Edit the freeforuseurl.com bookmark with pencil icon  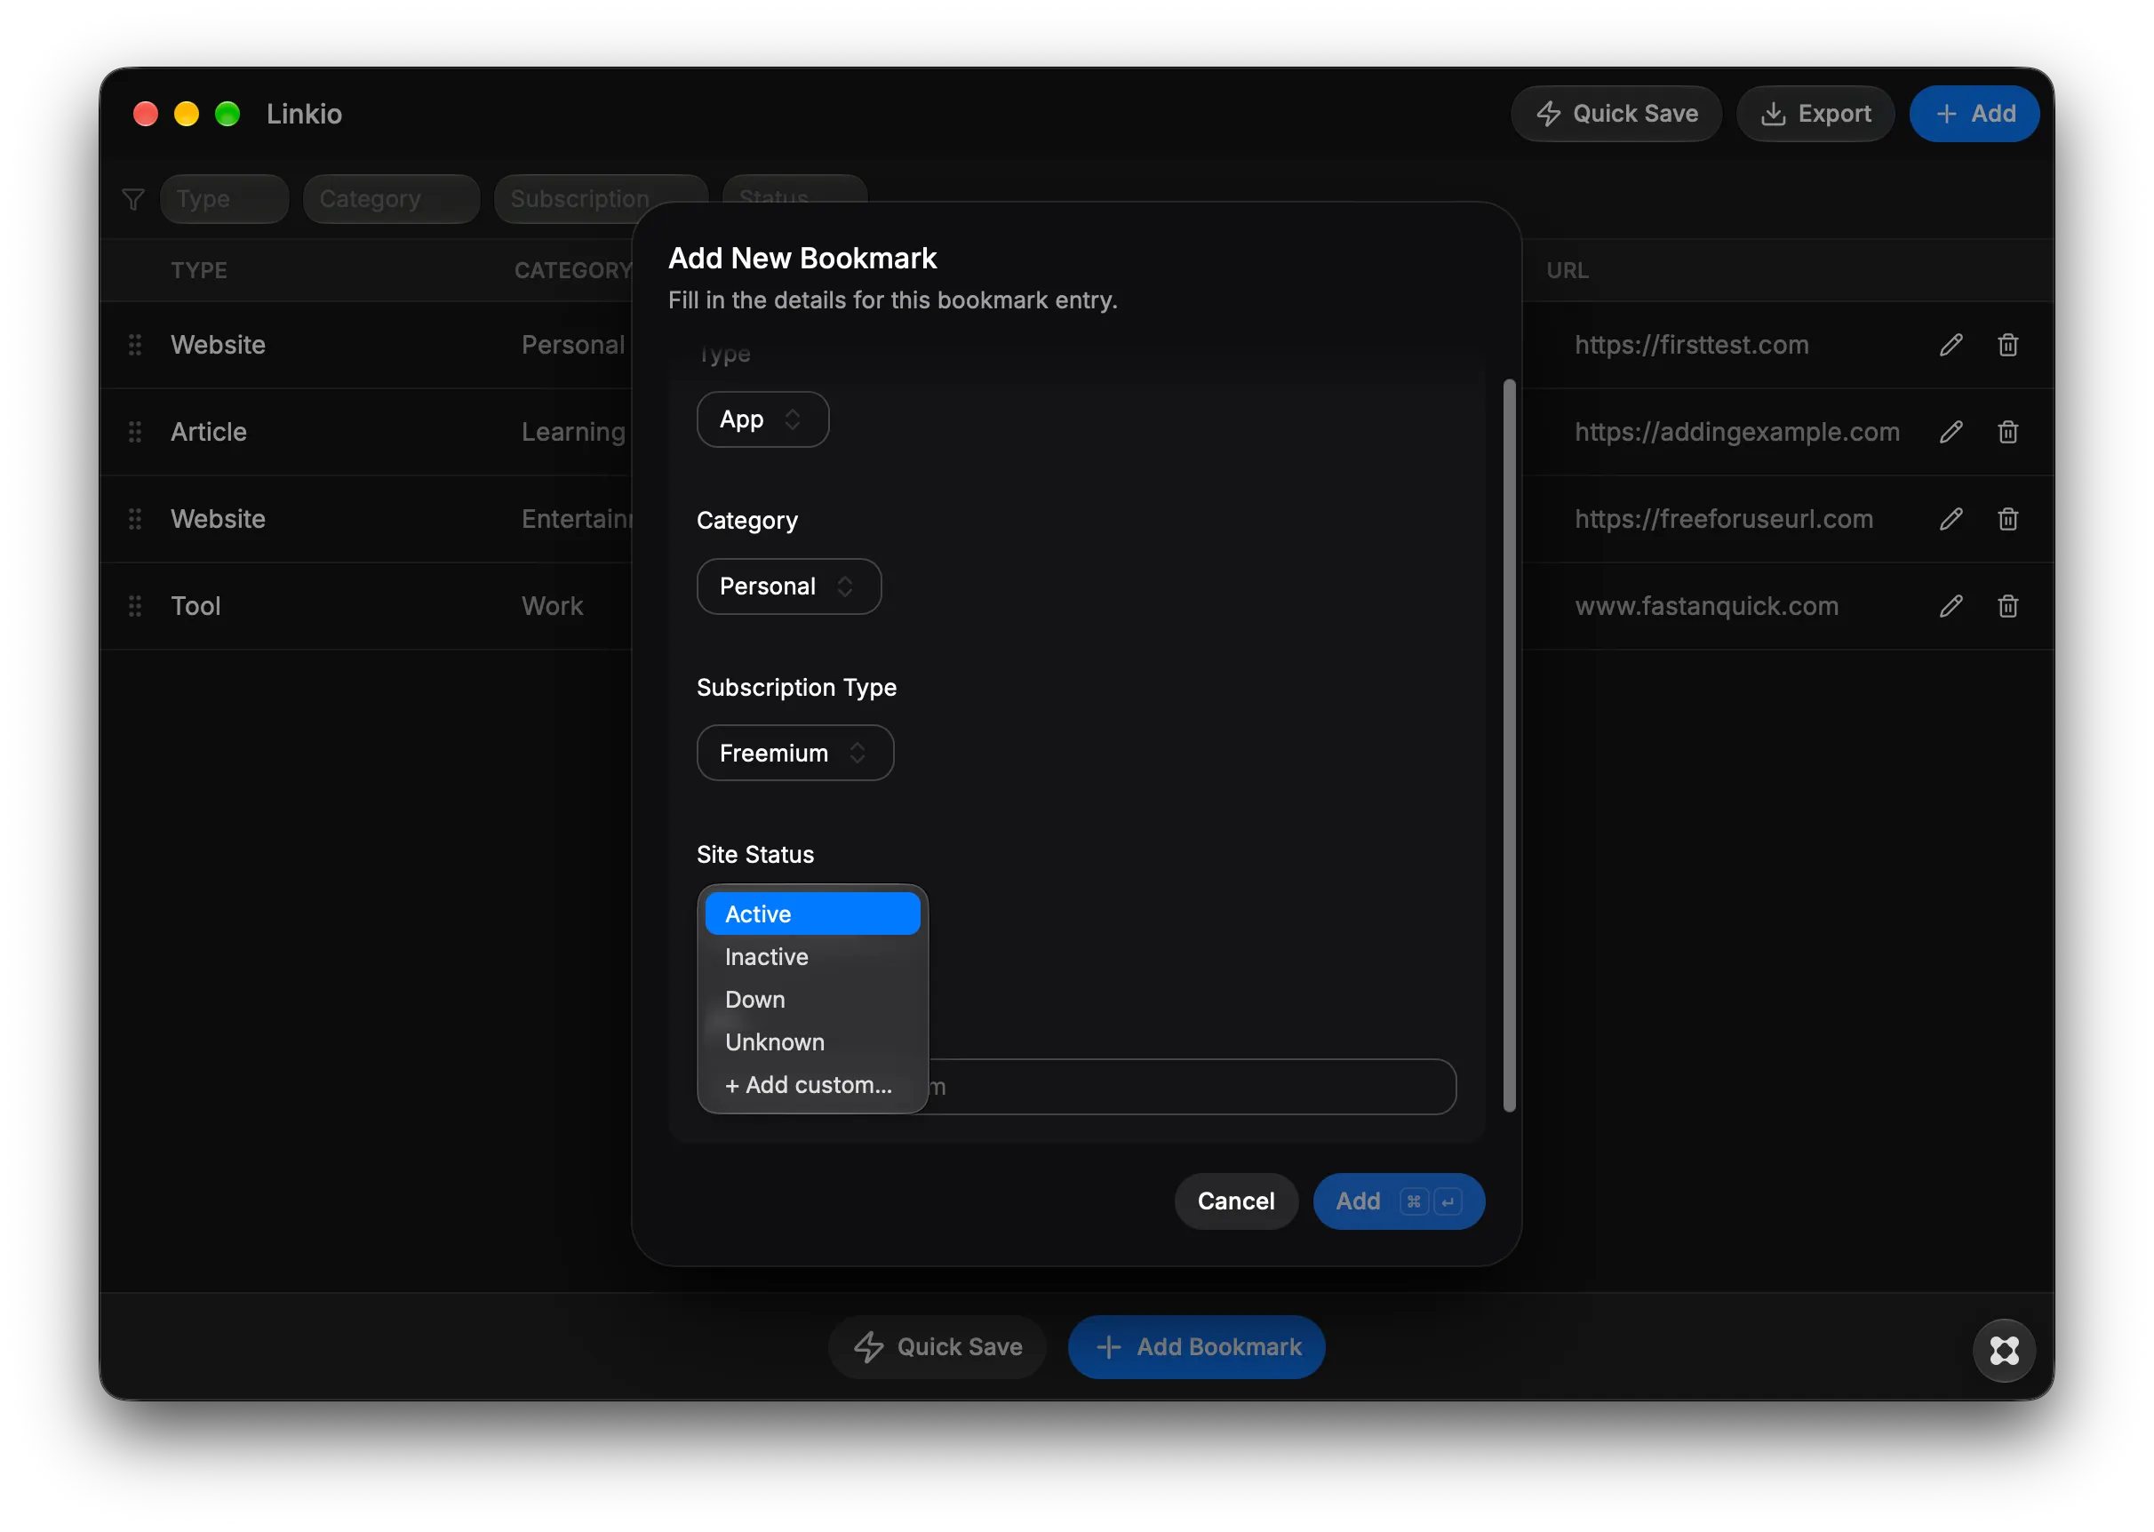pos(1951,519)
